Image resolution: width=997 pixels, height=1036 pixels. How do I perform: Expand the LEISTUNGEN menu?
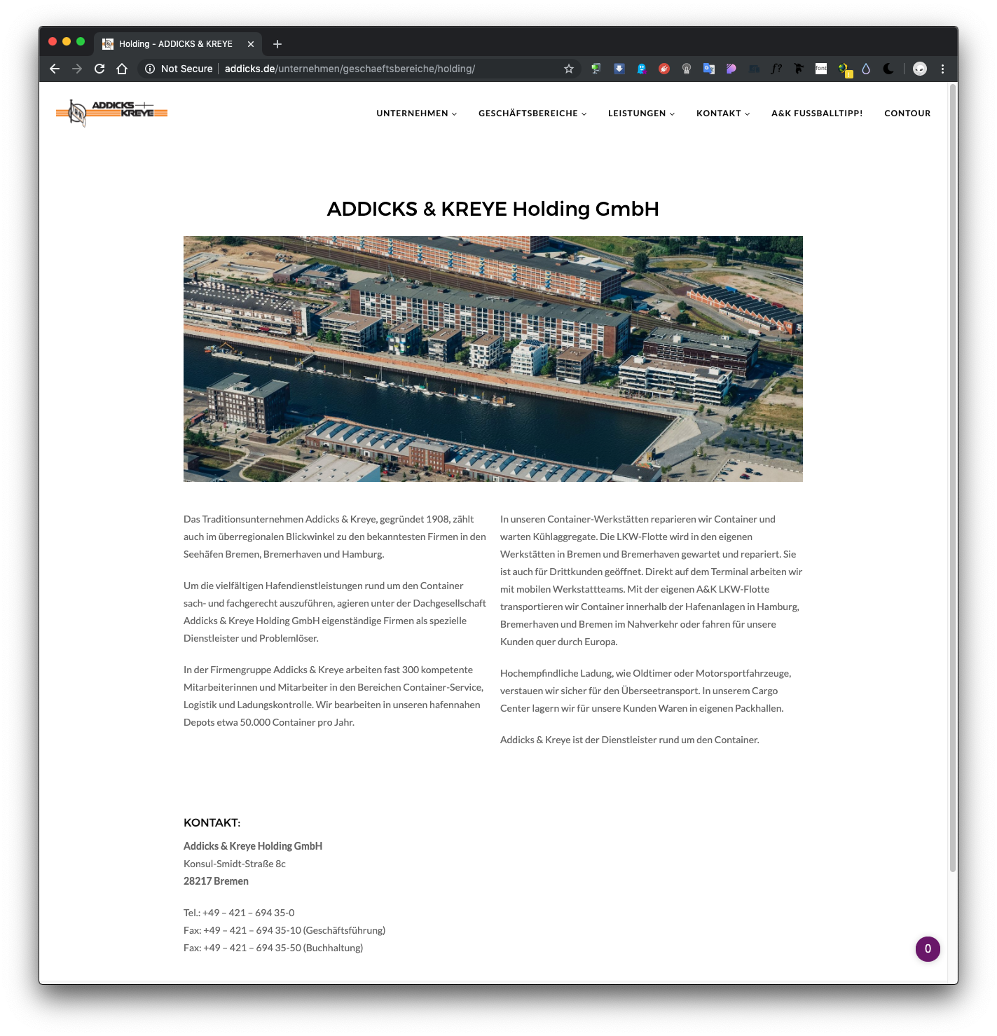click(x=641, y=113)
